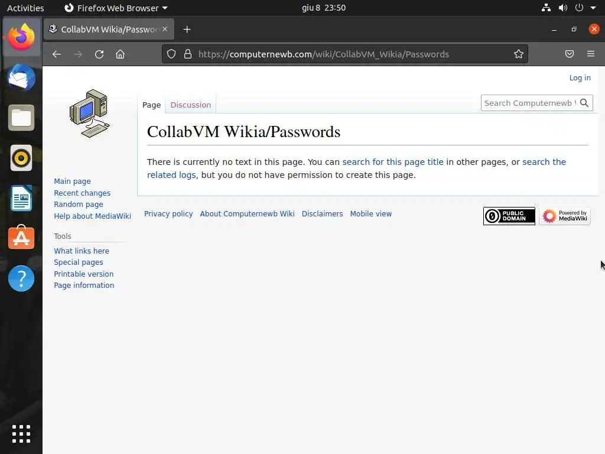Viewport: 605px width, 454px height.
Task: Open the Powered by MediaWiki badge
Action: 564,216
